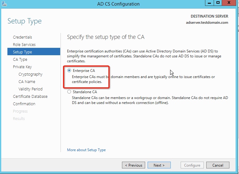Click the AD CS window title icon
Viewport: 239px width, 174px height.
[4, 4]
